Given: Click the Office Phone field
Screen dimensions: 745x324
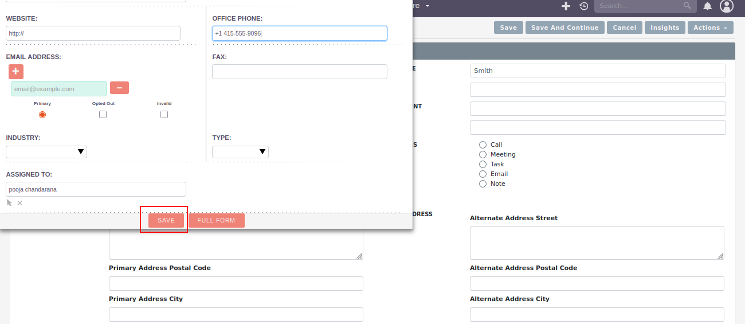Looking at the screenshot, I should [300, 33].
